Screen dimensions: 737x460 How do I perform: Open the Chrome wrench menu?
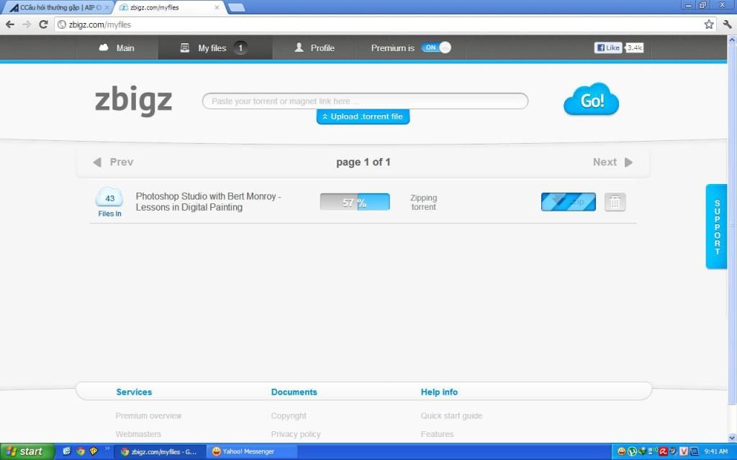tap(727, 24)
